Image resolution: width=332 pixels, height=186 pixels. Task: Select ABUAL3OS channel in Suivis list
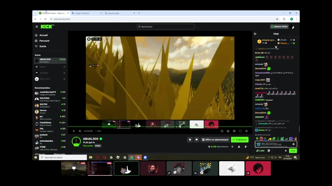[50, 60]
